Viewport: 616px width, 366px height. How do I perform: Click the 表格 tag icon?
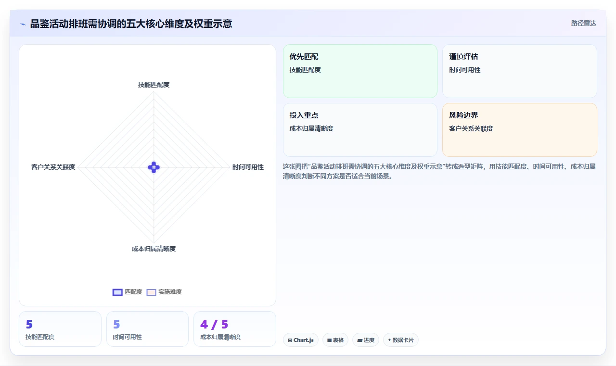(329, 340)
